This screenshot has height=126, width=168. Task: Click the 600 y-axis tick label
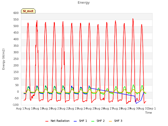16,13
